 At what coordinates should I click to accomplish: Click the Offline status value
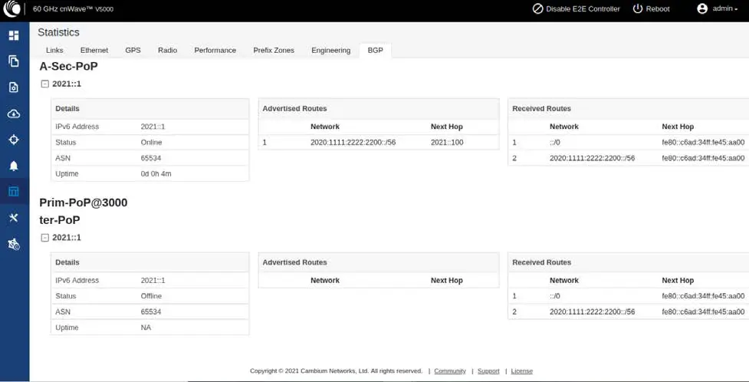pyautogui.click(x=151, y=296)
